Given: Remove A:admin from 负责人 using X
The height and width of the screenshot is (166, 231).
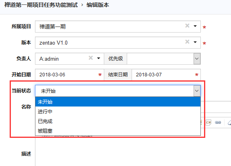Looking at the screenshot, I should coord(91,58).
